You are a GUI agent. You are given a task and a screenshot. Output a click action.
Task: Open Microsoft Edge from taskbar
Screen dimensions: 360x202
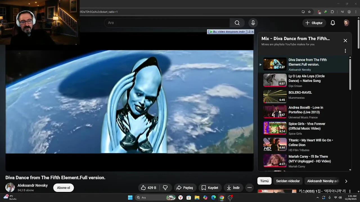(x=213, y=198)
